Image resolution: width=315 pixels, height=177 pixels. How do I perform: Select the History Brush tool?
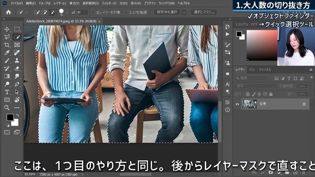(x=7, y=68)
